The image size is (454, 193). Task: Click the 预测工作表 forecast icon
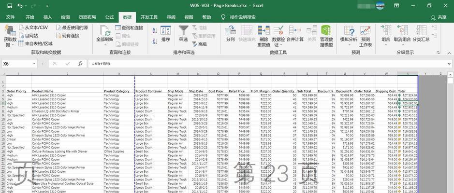tap(366, 30)
